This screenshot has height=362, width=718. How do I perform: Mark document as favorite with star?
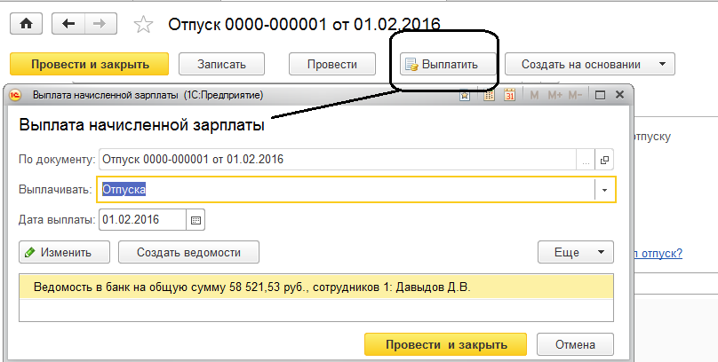pos(142,24)
